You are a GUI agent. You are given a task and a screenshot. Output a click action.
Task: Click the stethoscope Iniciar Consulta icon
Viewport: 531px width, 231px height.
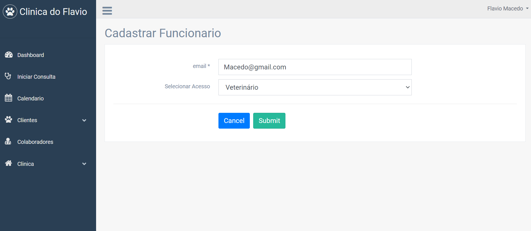(x=8, y=76)
